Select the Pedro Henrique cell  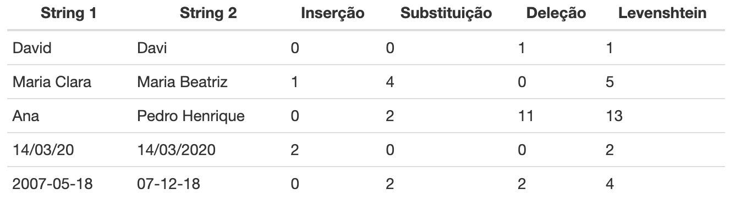191,116
